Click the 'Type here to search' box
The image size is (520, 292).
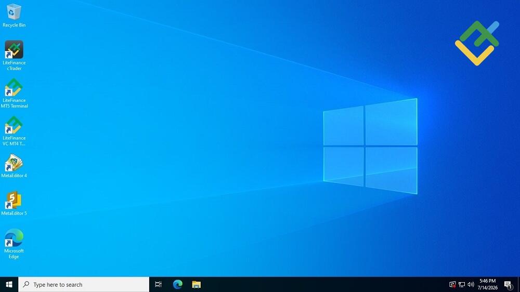84,284
